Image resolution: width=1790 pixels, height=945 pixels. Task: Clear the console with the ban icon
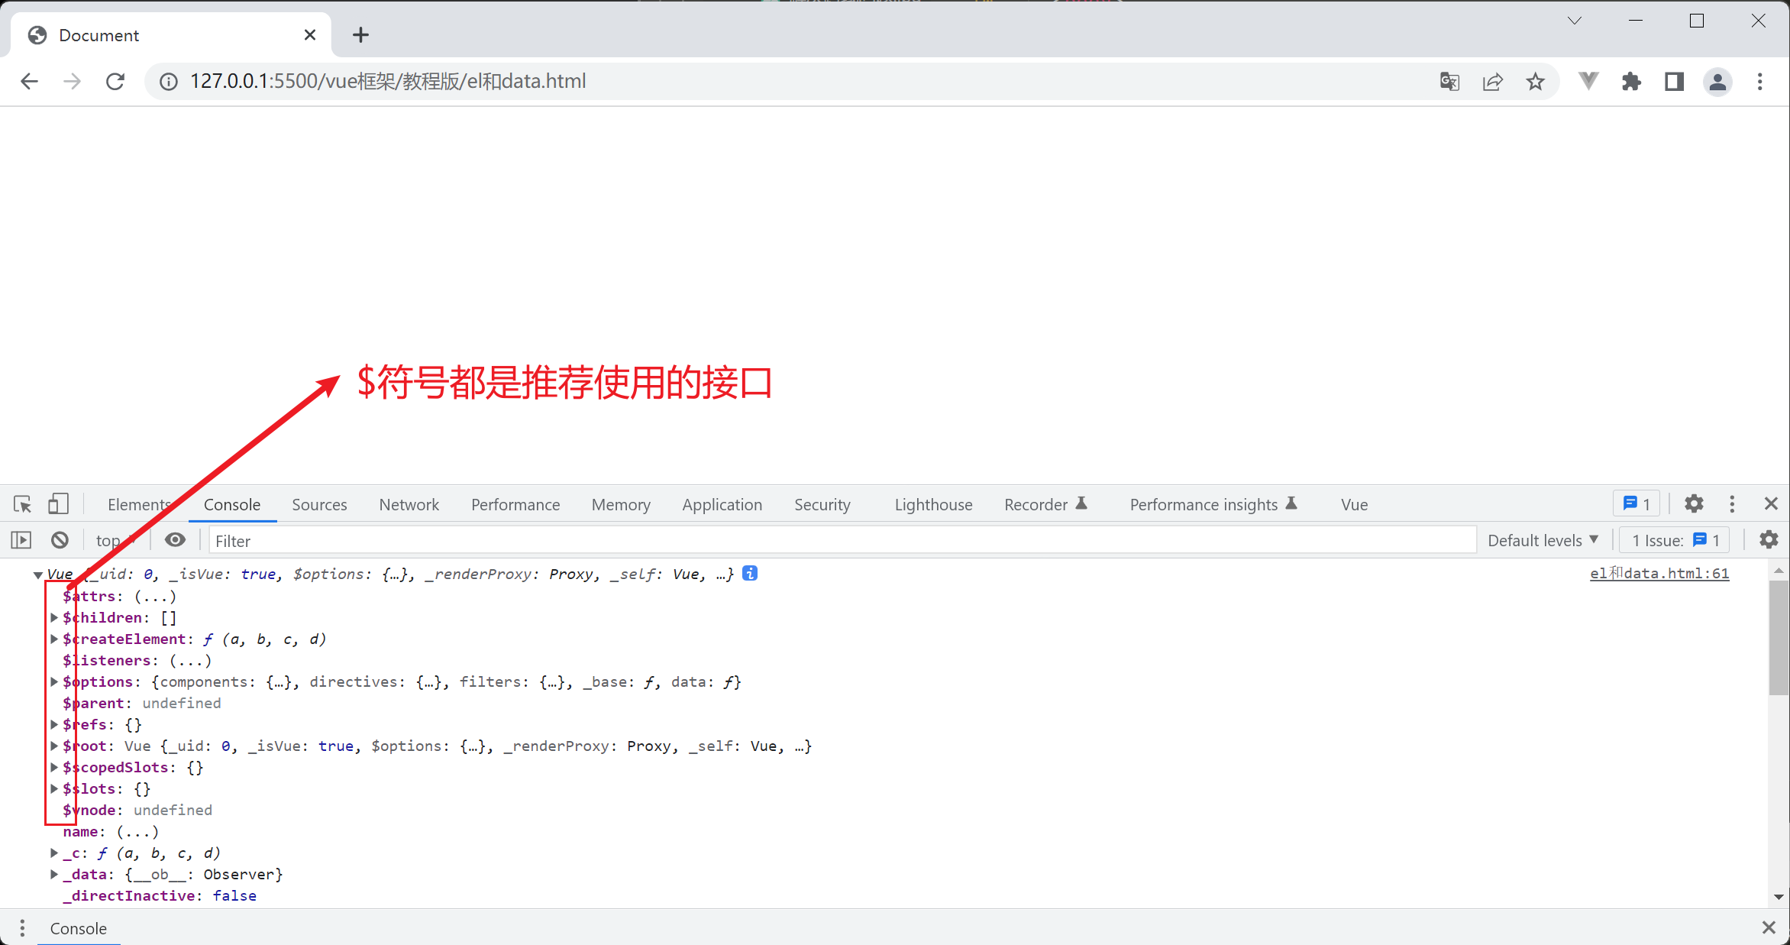60,540
